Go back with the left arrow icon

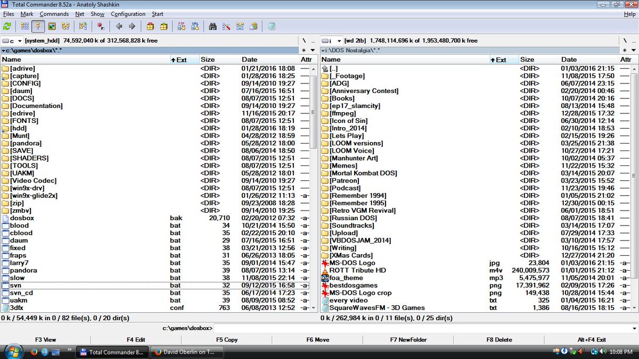click(119, 26)
